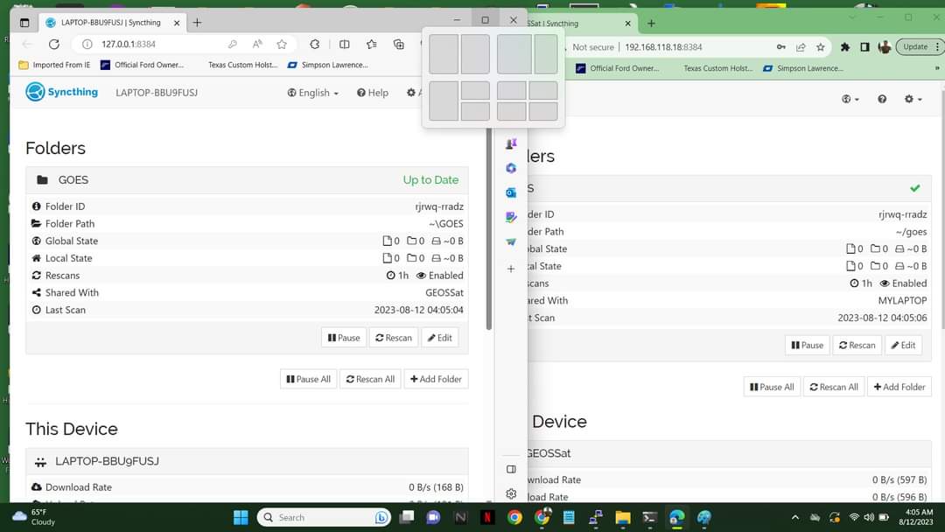Click the Chrome profile avatar
Viewport: 945px width, 532px height.
tap(884, 47)
